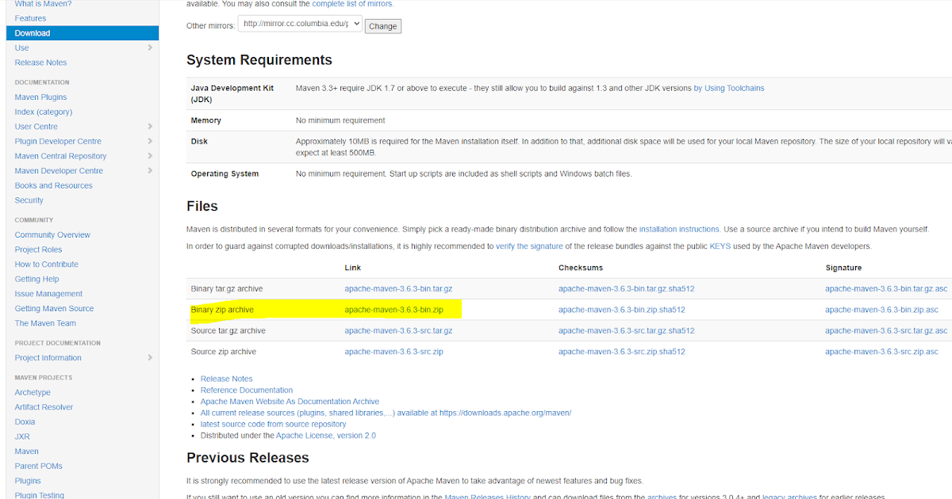Expand the Maven Developer Centre section

(x=59, y=170)
